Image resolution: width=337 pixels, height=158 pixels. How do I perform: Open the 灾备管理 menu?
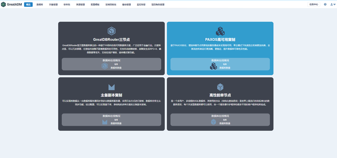click(53, 4)
